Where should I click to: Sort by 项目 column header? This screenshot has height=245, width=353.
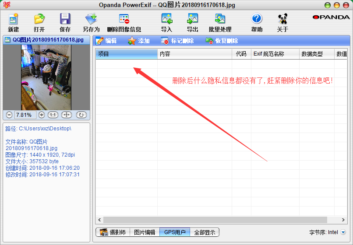pos(127,54)
